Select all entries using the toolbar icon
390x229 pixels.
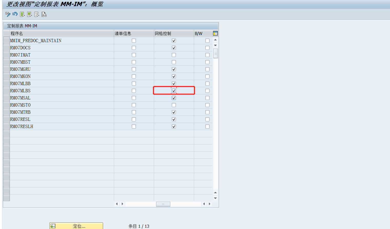click(22, 14)
